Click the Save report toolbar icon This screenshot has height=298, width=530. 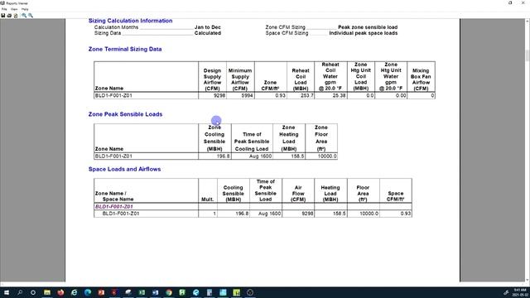(3, 16)
